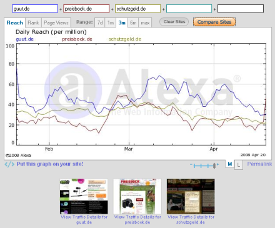Open the Permalink link
Image resolution: width=275 pixels, height=228 pixels.
[x=259, y=164]
